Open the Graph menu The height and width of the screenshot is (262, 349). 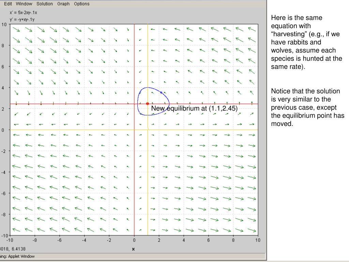(x=63, y=4)
